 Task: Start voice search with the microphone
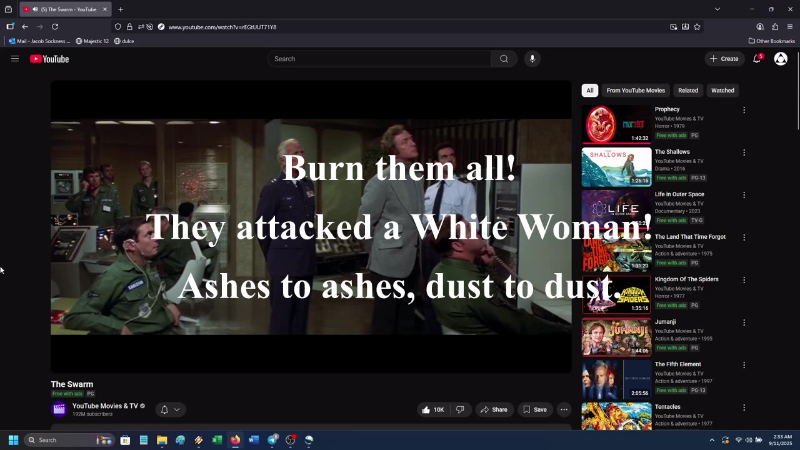click(x=532, y=59)
